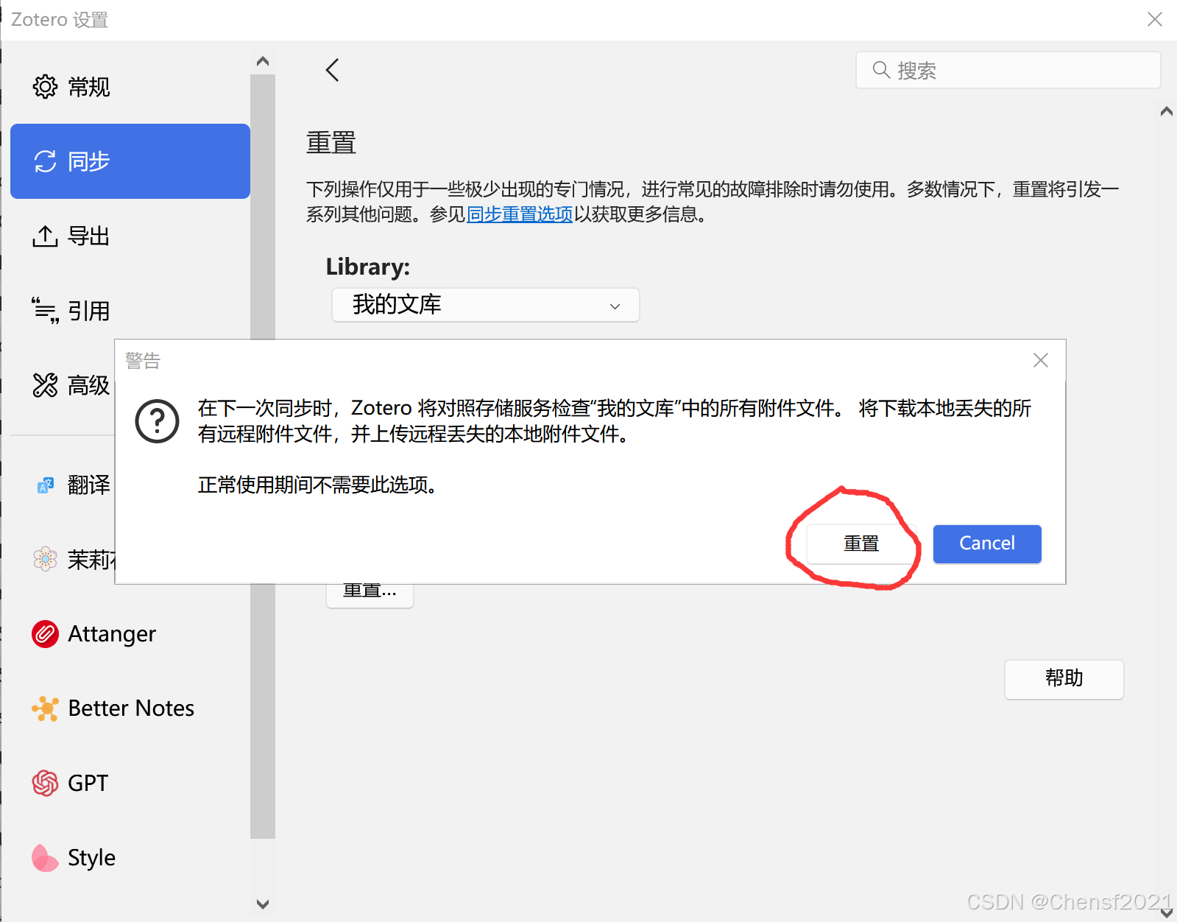Screen dimensions: 1177x922
Task: Focus the 搜索 search field
Action: 1008,70
